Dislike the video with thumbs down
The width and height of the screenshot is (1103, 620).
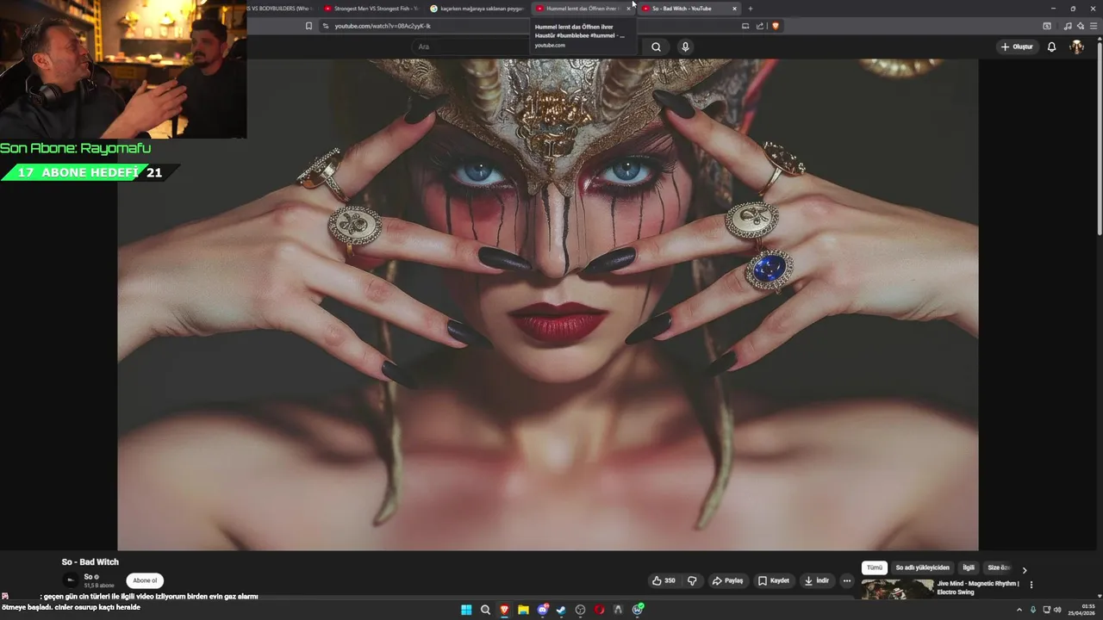tap(692, 580)
